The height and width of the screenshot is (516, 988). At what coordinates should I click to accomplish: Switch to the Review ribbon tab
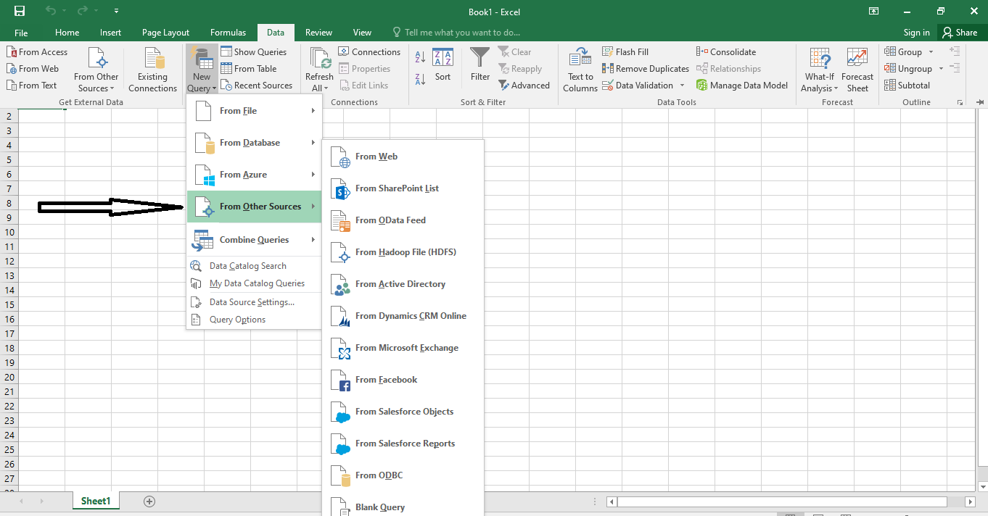point(318,32)
